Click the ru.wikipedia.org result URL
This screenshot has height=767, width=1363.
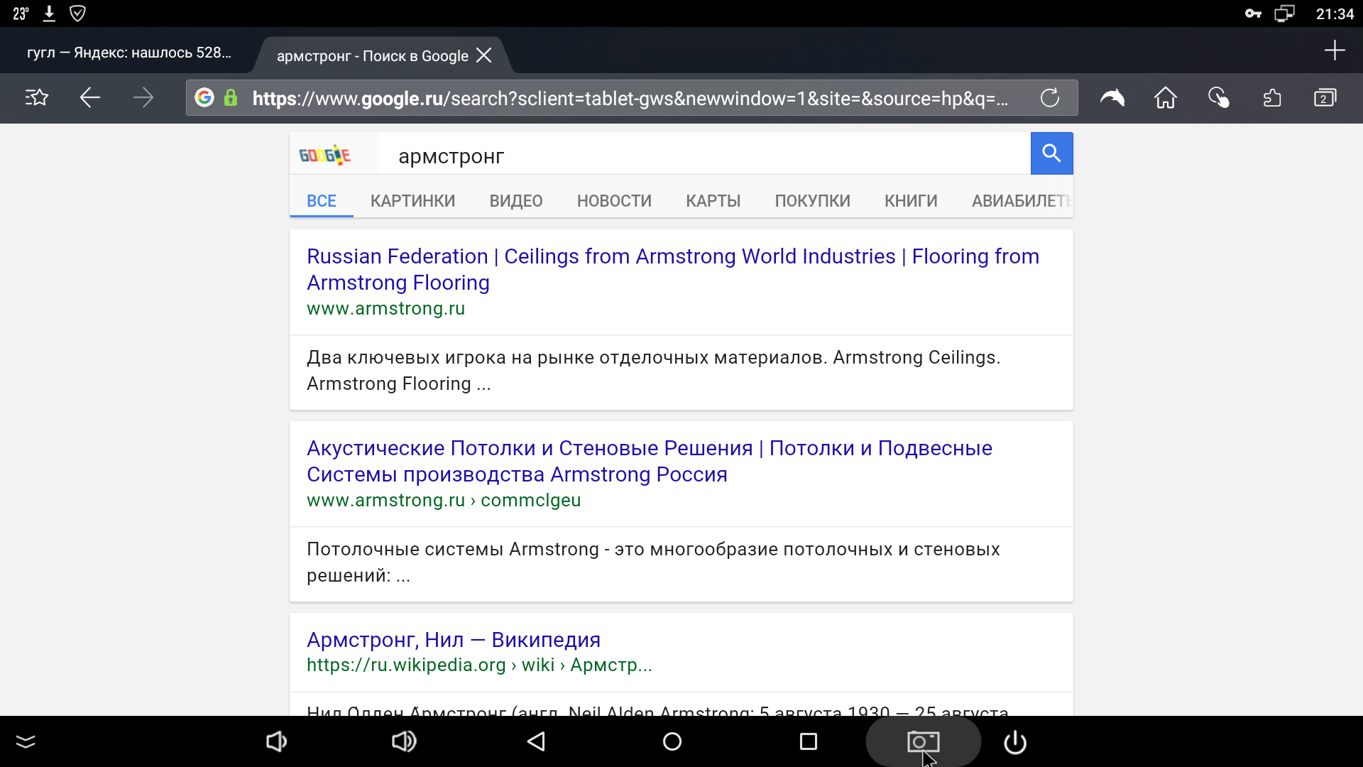(x=479, y=665)
